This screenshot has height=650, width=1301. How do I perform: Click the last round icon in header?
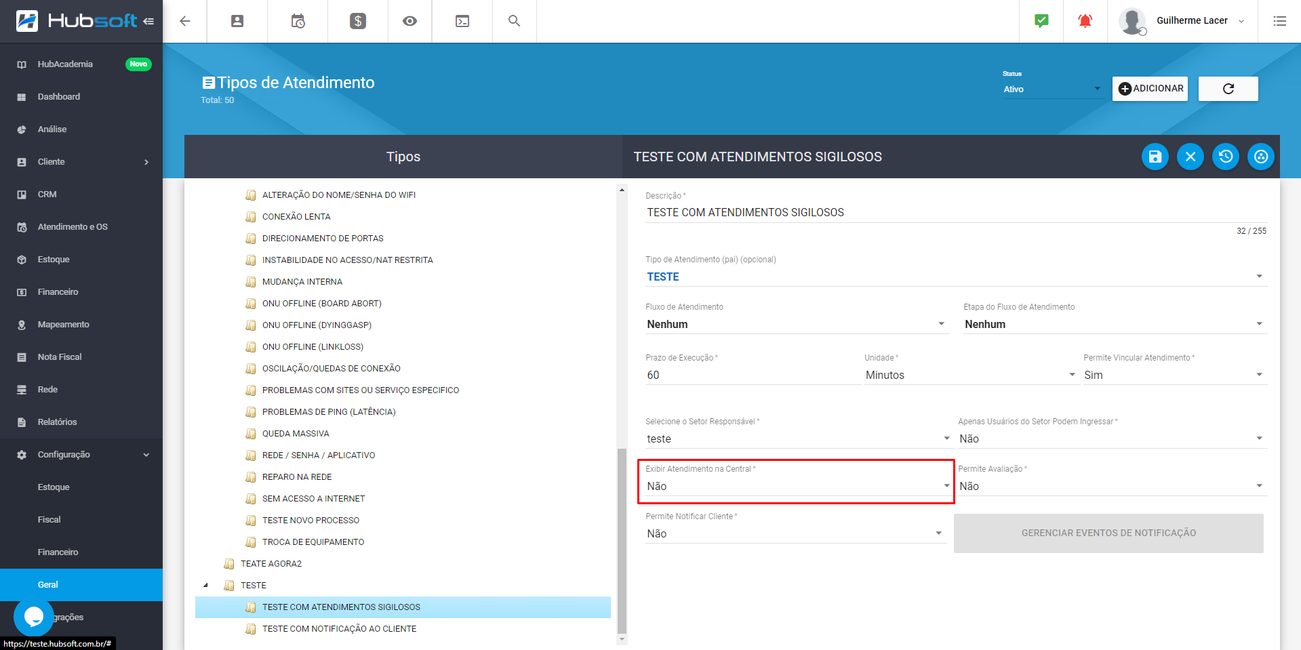(1261, 157)
